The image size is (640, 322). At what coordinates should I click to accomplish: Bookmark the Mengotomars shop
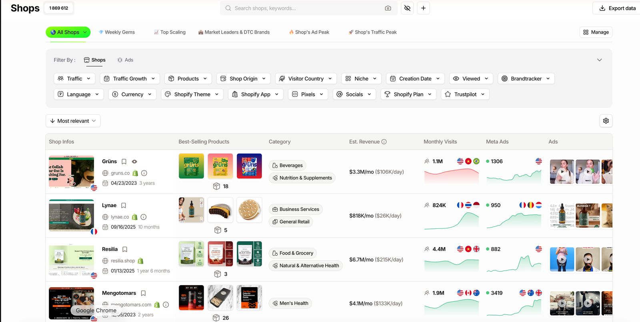click(143, 293)
